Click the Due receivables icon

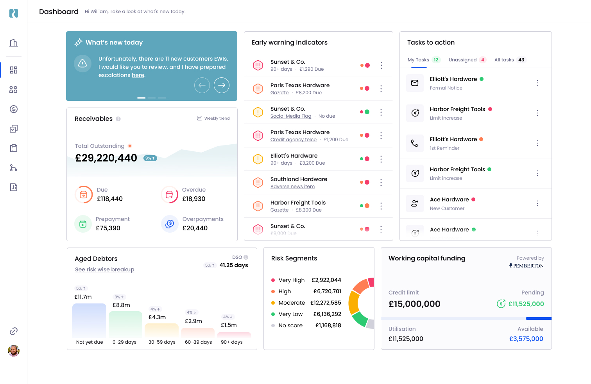pos(84,195)
